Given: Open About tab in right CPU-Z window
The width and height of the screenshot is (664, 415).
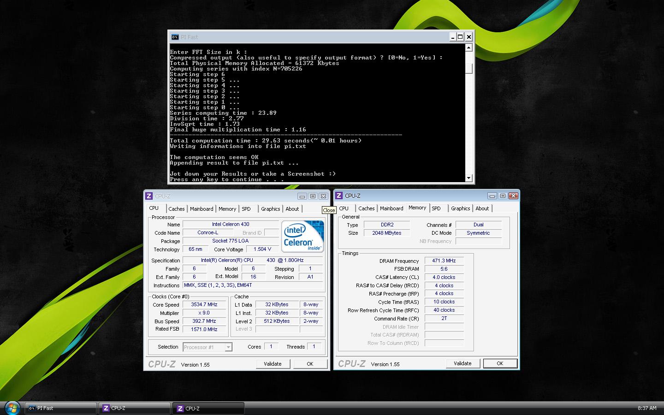Looking at the screenshot, I should (x=482, y=208).
